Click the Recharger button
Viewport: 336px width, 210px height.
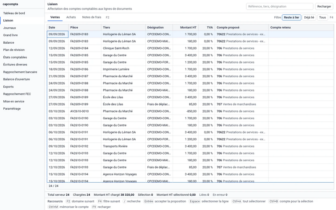[324, 6]
